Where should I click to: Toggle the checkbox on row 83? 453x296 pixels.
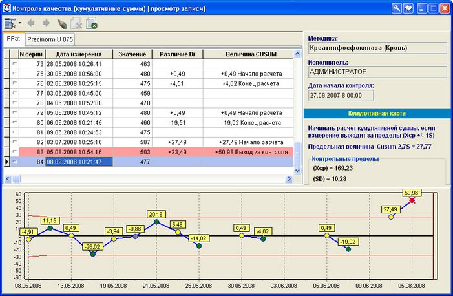[x=15, y=152]
